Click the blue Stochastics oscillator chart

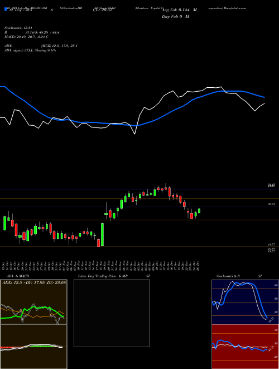click(x=245, y=302)
